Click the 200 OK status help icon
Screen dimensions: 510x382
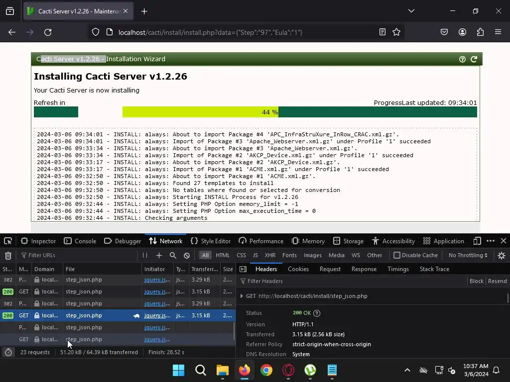tap(317, 313)
